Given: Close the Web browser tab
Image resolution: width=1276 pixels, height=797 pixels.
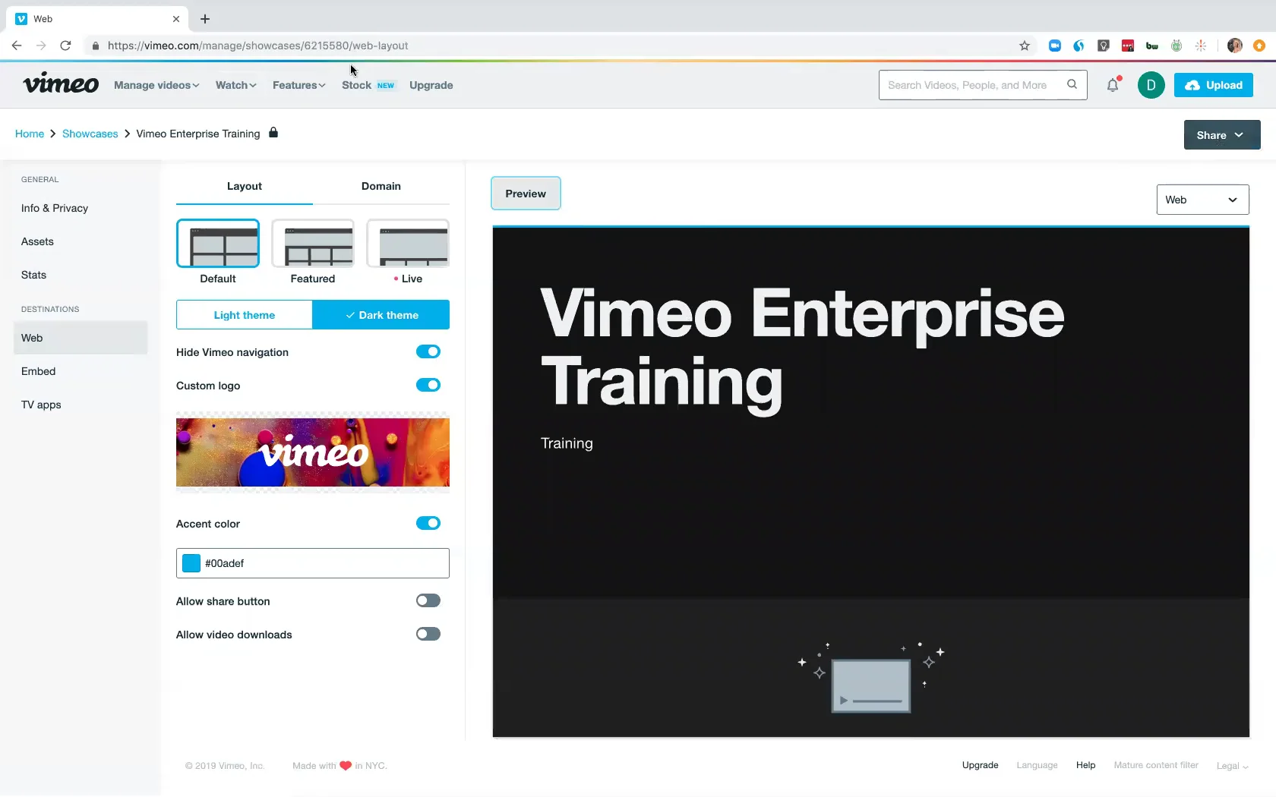Looking at the screenshot, I should coord(176,19).
